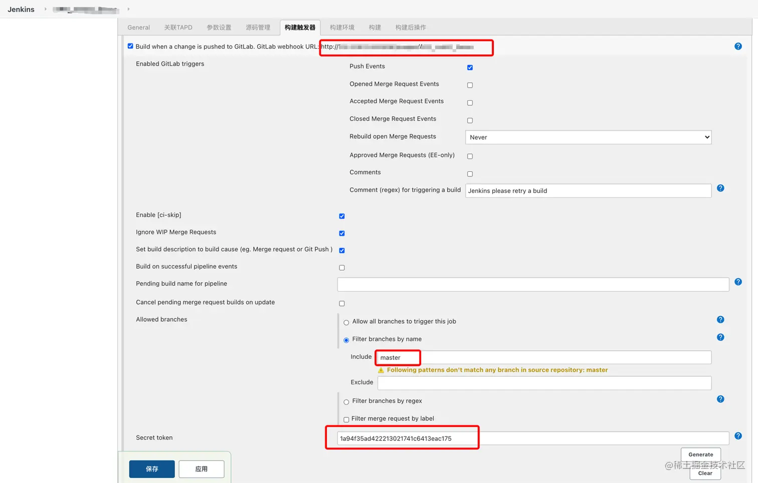The width and height of the screenshot is (758, 483).
Task: Toggle Build when change pushed to GitLab
Action: pos(130,46)
